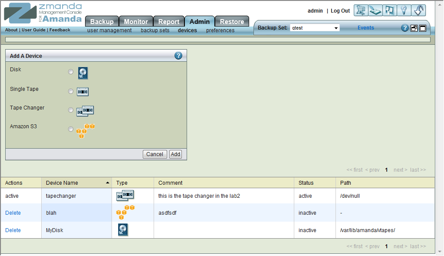This screenshot has width=444, height=256.
Task: Open the user management section
Action: point(110,30)
